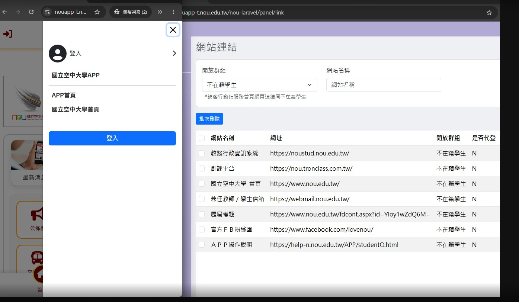Click 創課平台 name cell

(x=222, y=168)
